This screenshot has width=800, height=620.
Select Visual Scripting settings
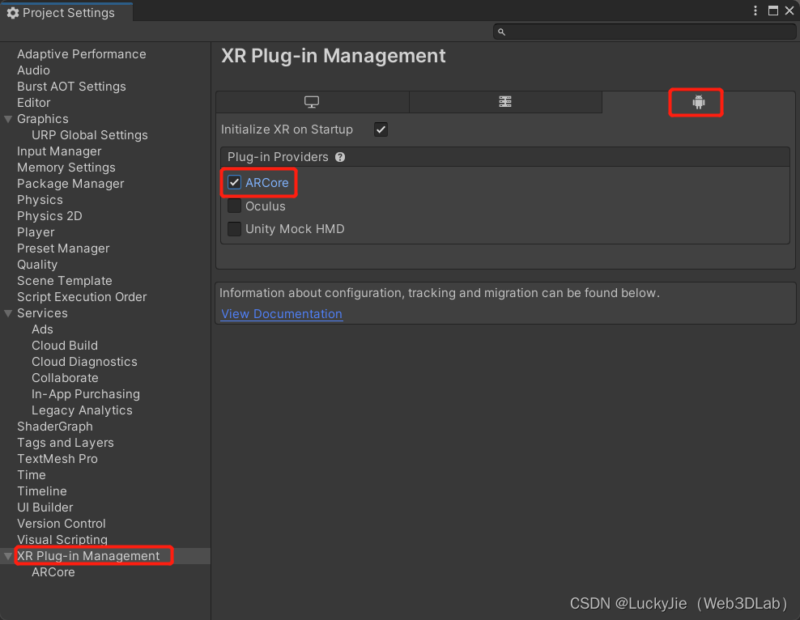[62, 539]
